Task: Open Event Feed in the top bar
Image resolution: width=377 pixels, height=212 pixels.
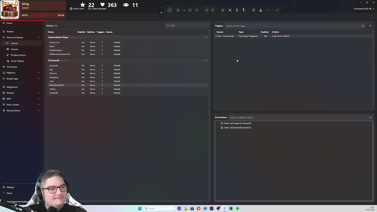Action: 77,9
